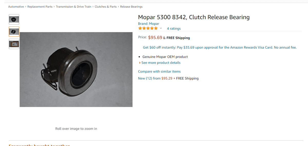308x146 pixels.
Task: Select the third thumbnail showing packaging
Action: 14,44
